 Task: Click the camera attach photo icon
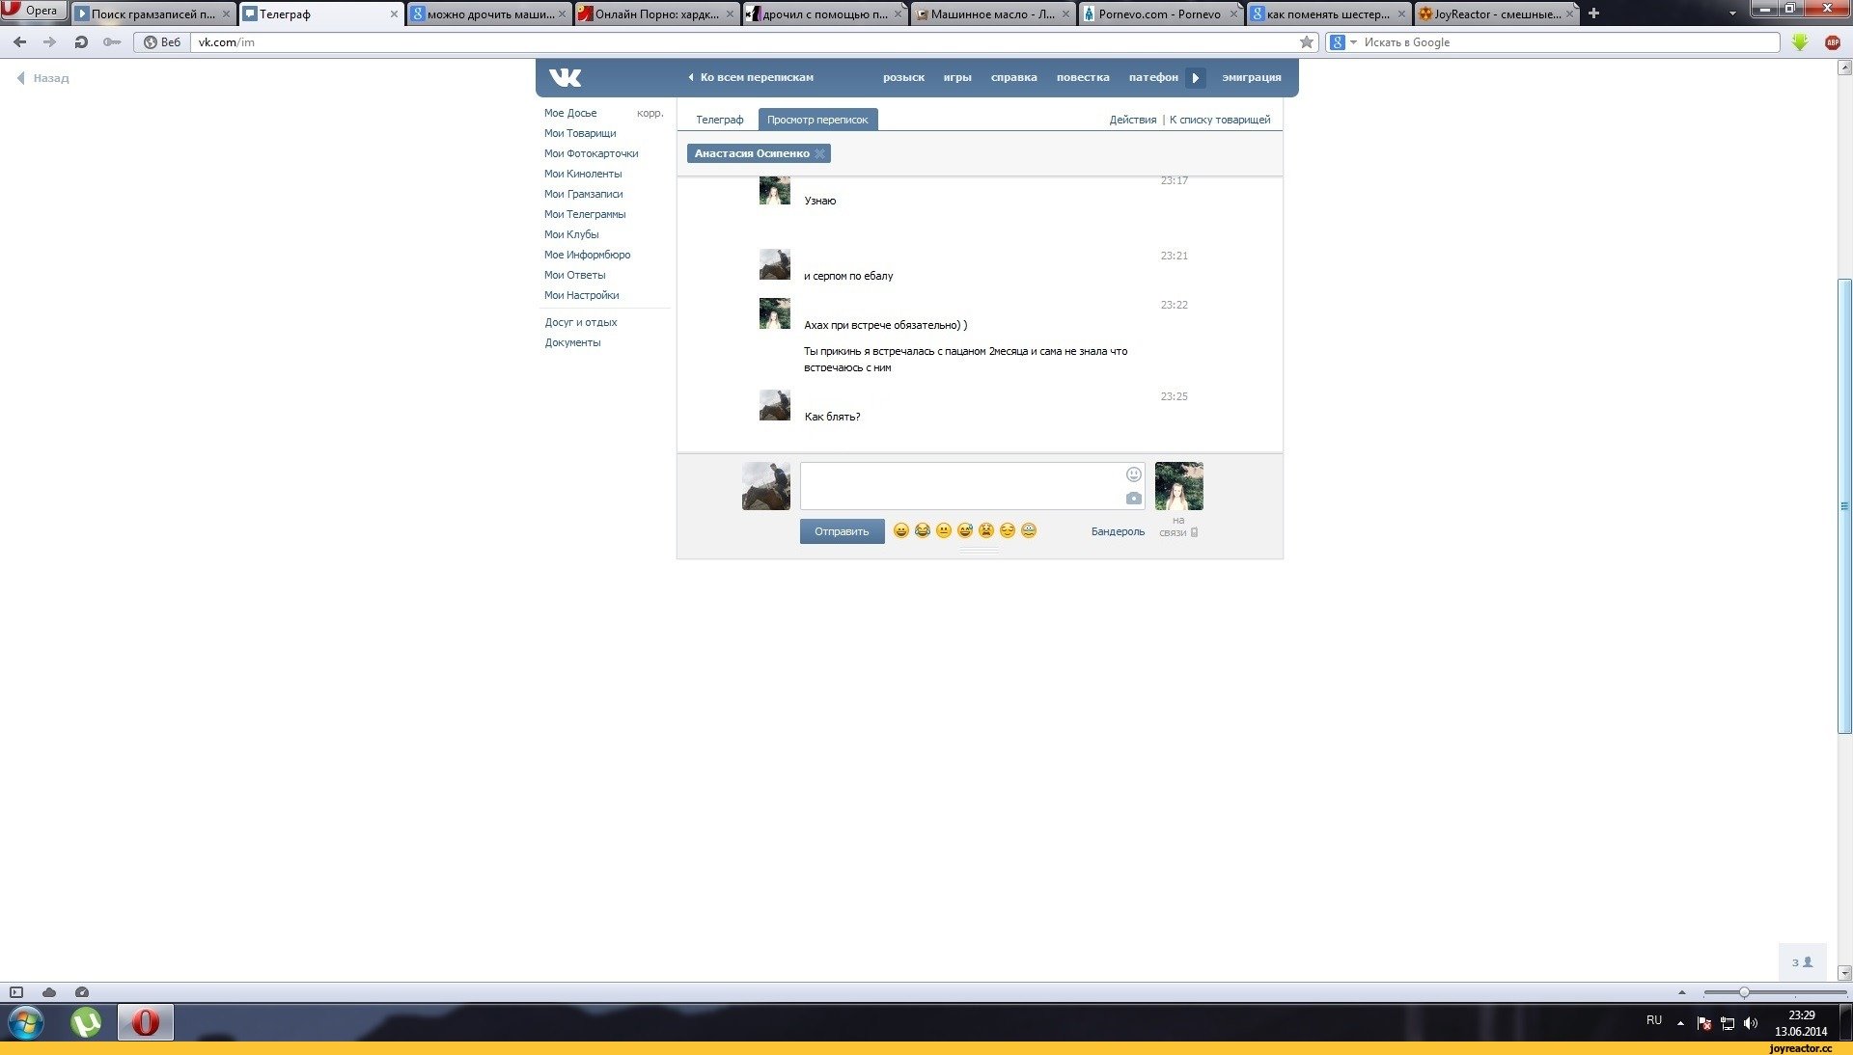click(x=1134, y=499)
